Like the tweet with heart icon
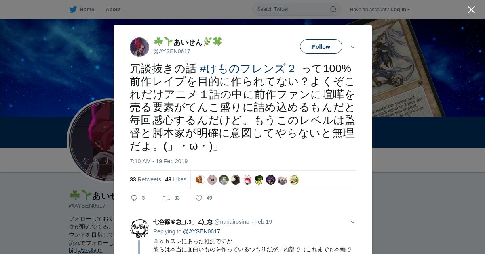The image size is (485, 254). 199,198
